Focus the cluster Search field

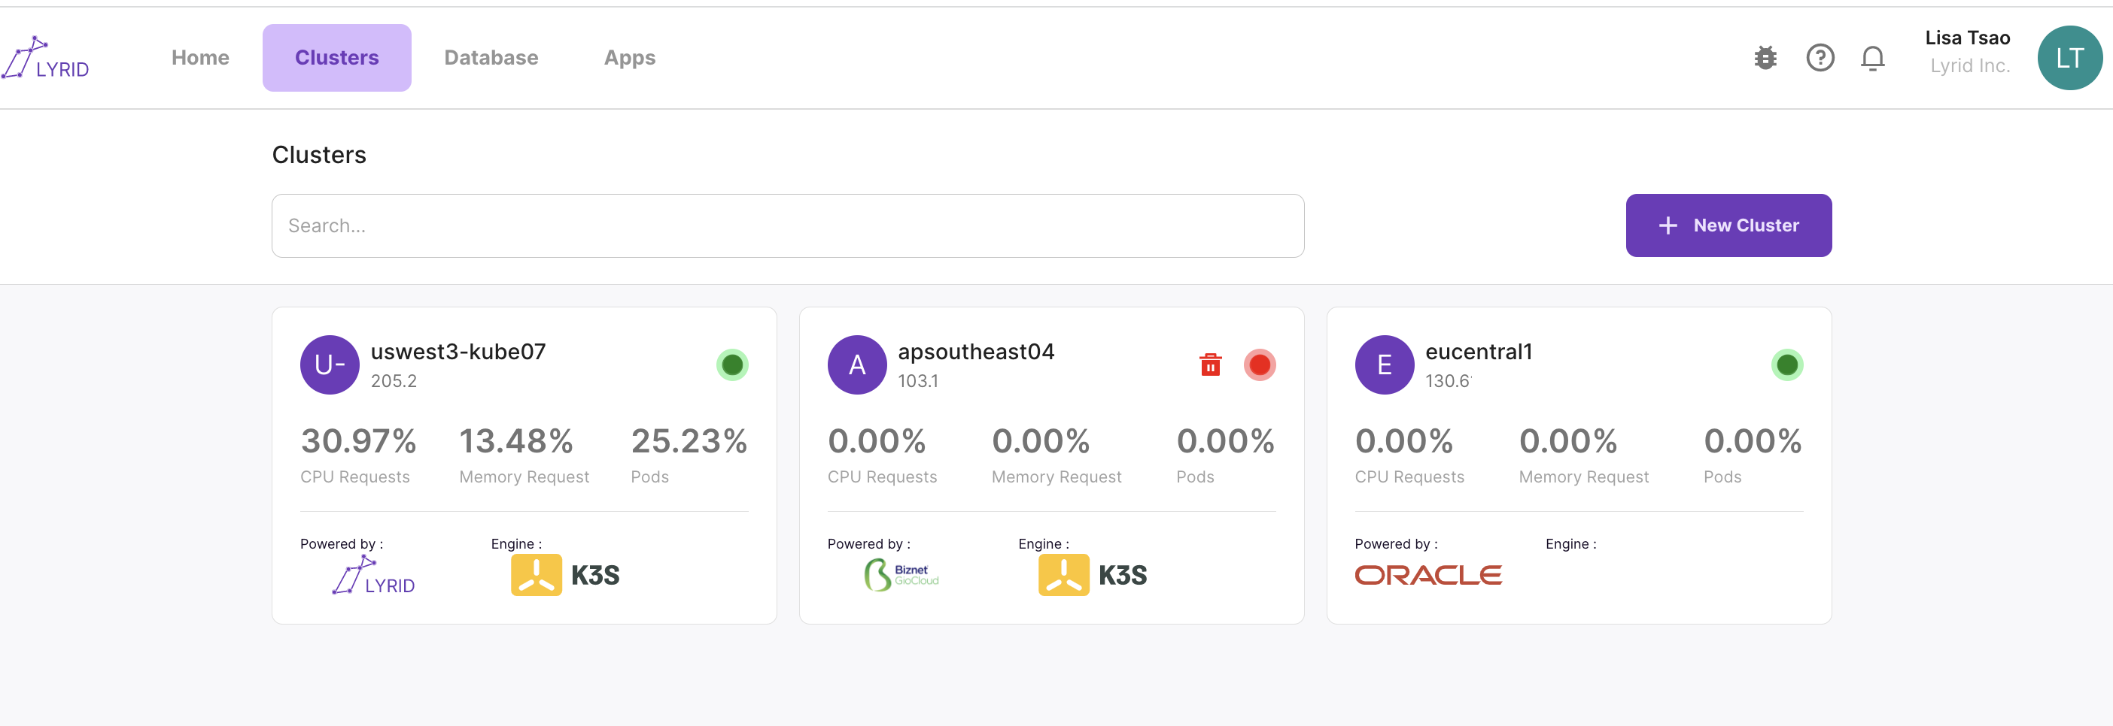[787, 226]
